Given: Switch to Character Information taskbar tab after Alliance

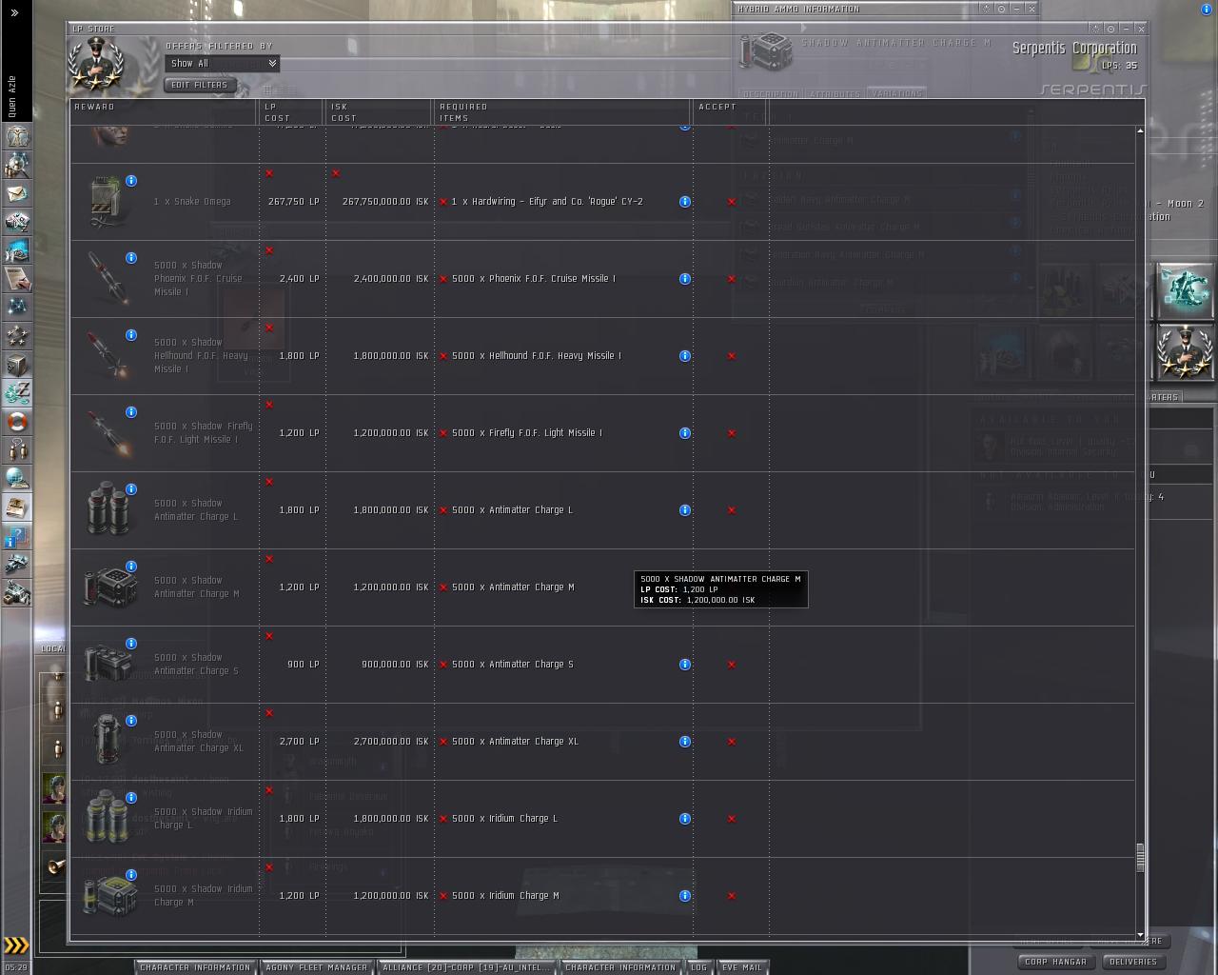Looking at the screenshot, I should [x=620, y=967].
